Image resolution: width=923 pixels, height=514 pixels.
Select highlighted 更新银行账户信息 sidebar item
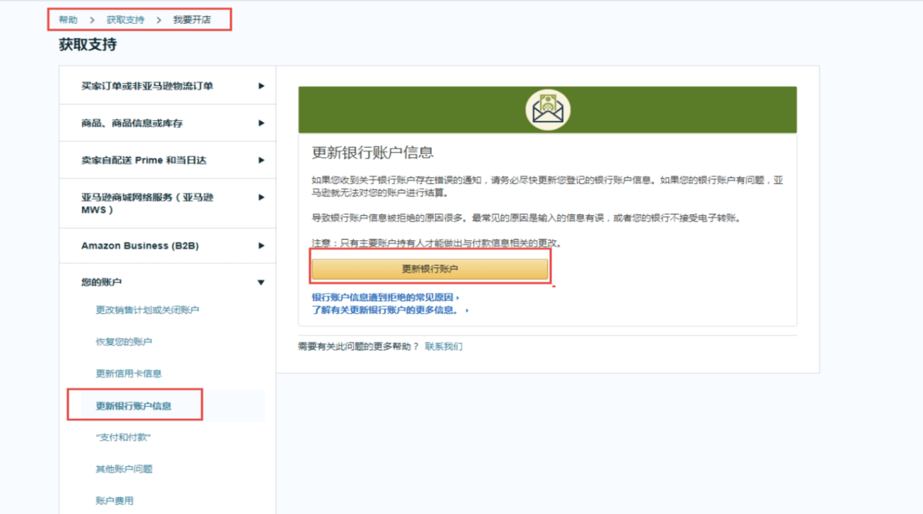(133, 406)
